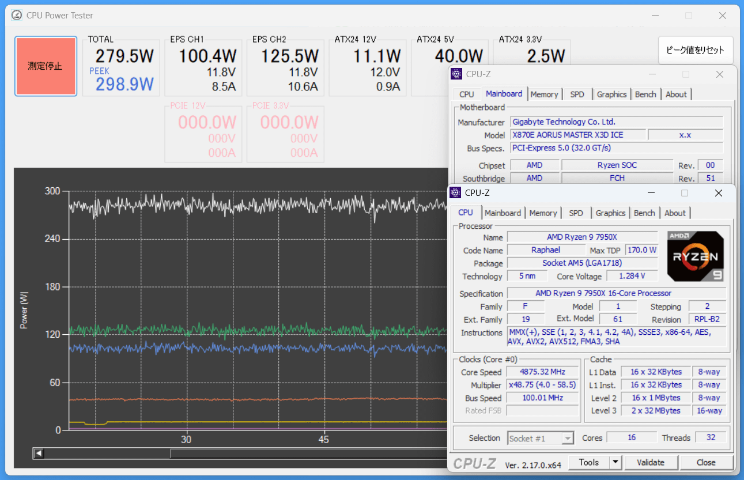This screenshot has width=744, height=480.
Task: Close the rear CPU-Z Mainboard window
Action: pyautogui.click(x=720, y=74)
